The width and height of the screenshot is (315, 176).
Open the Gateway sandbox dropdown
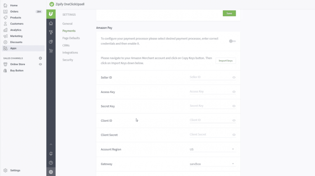[212, 164]
